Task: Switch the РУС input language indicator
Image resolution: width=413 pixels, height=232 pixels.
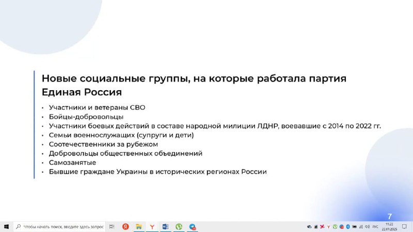Action: click(375, 227)
